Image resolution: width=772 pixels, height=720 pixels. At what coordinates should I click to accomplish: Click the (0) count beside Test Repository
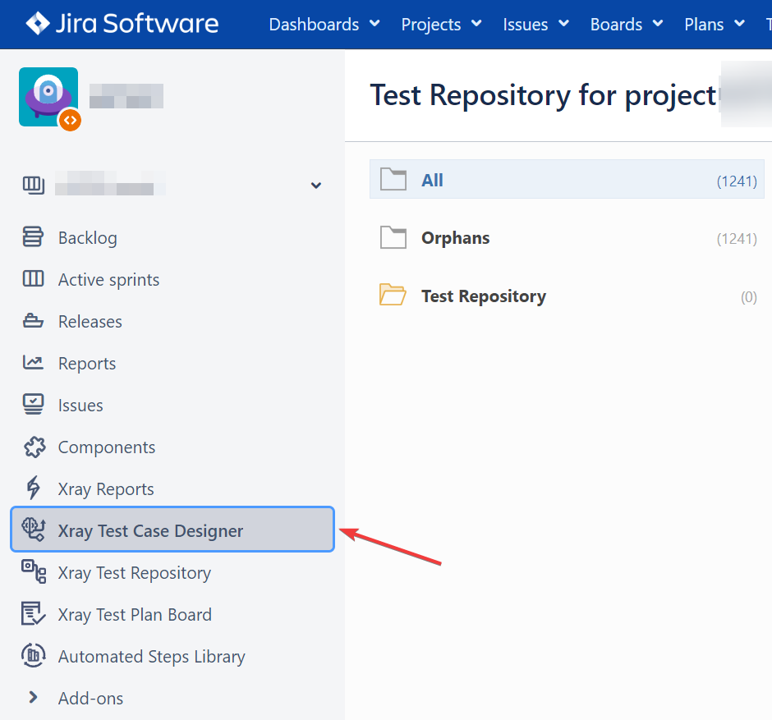point(748,296)
